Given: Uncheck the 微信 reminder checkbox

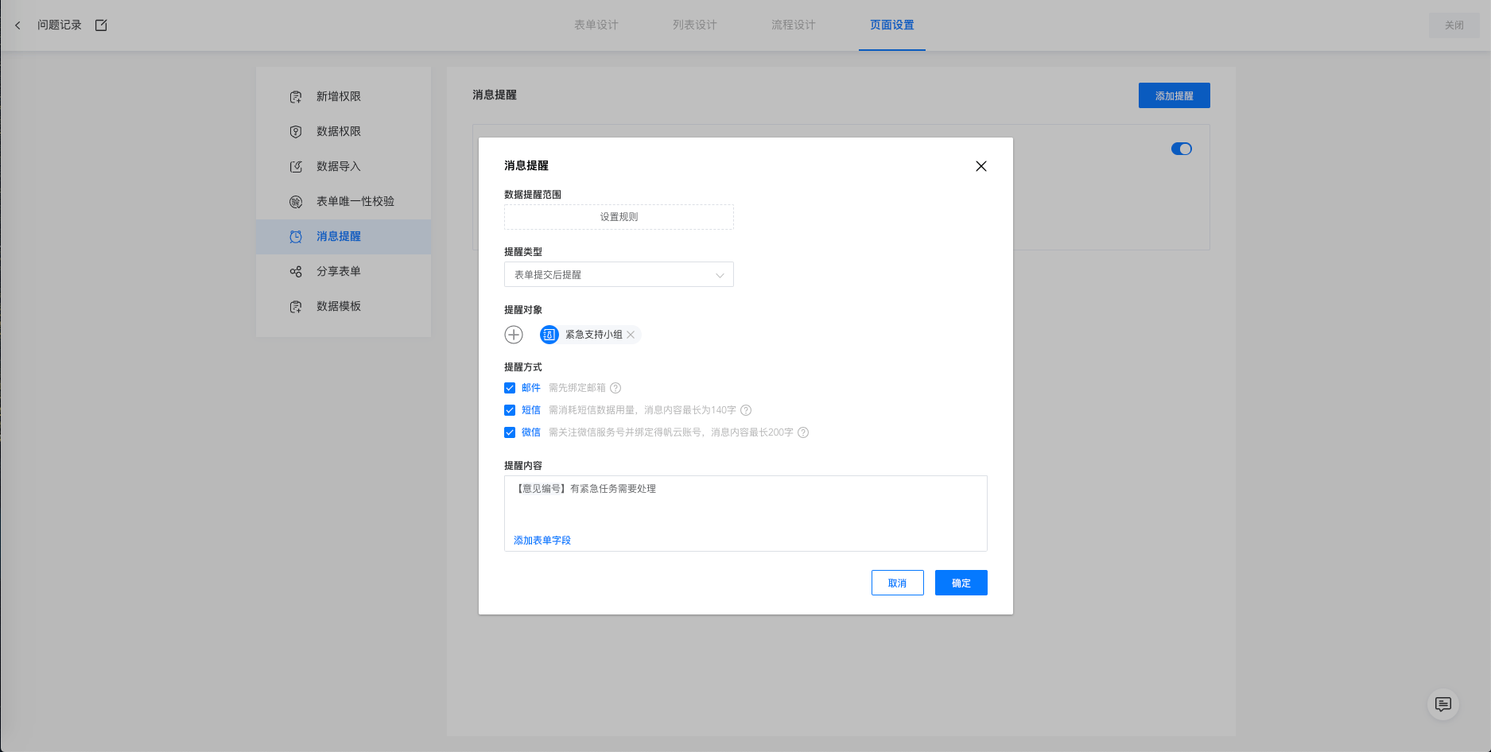Looking at the screenshot, I should point(510,432).
